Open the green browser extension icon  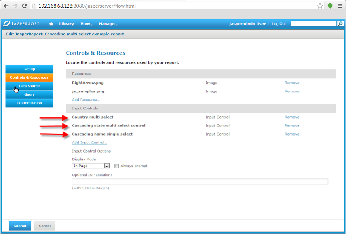click(330, 6)
